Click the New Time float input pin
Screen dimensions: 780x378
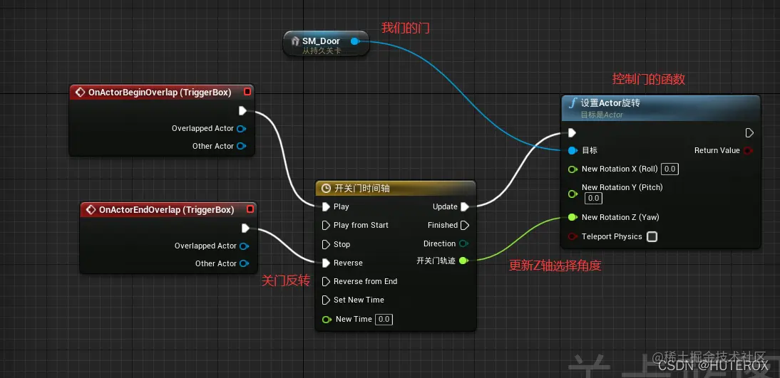[x=327, y=319]
